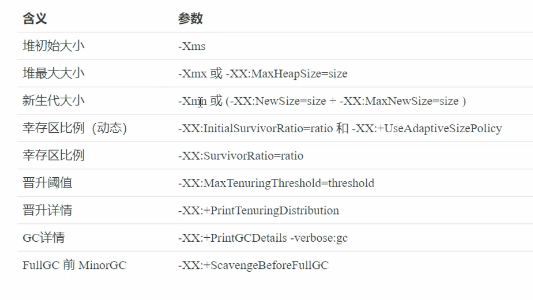Select the 晋升详情 row label
The width and height of the screenshot is (533, 300).
(x=47, y=211)
